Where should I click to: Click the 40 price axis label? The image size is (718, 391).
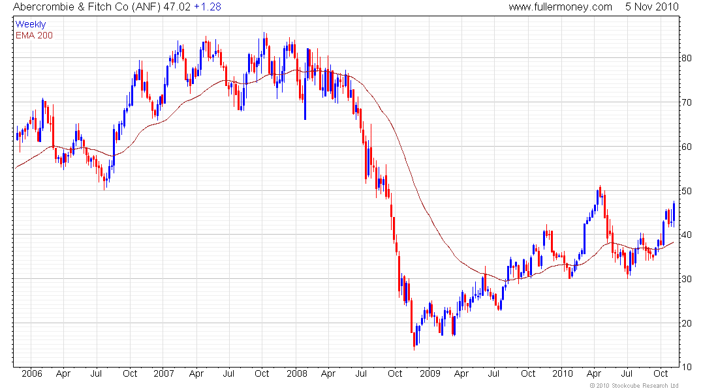[x=687, y=235]
